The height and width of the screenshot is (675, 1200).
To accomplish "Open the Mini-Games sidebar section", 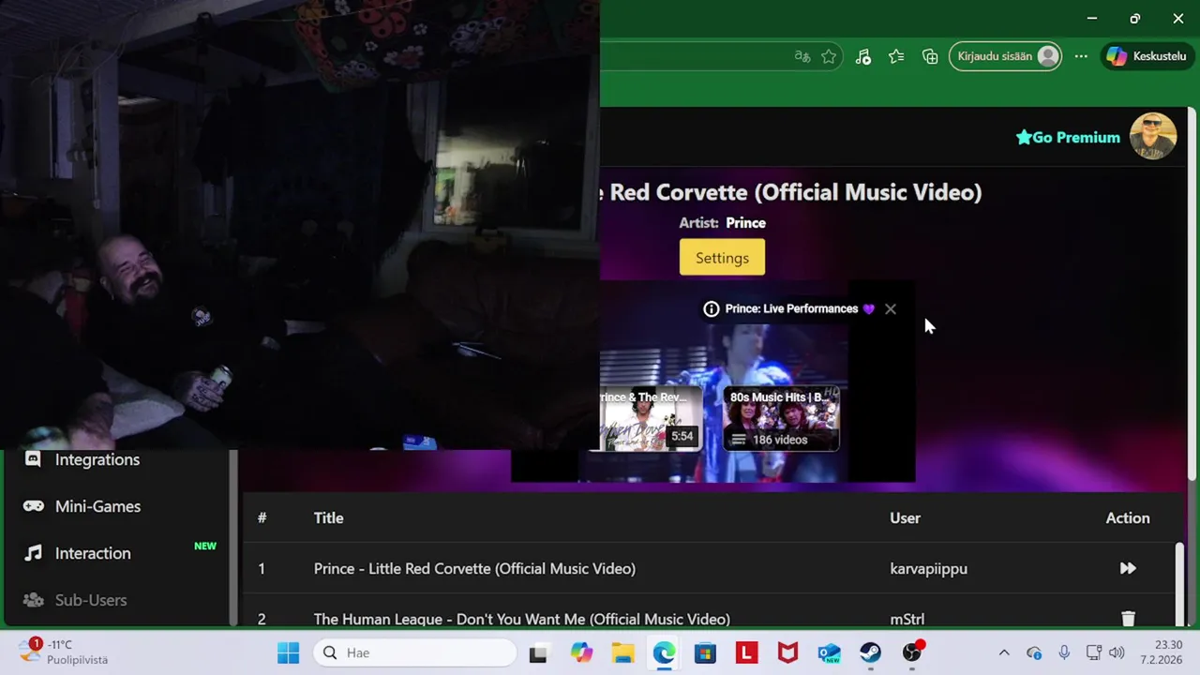I will pyautogui.click(x=97, y=506).
